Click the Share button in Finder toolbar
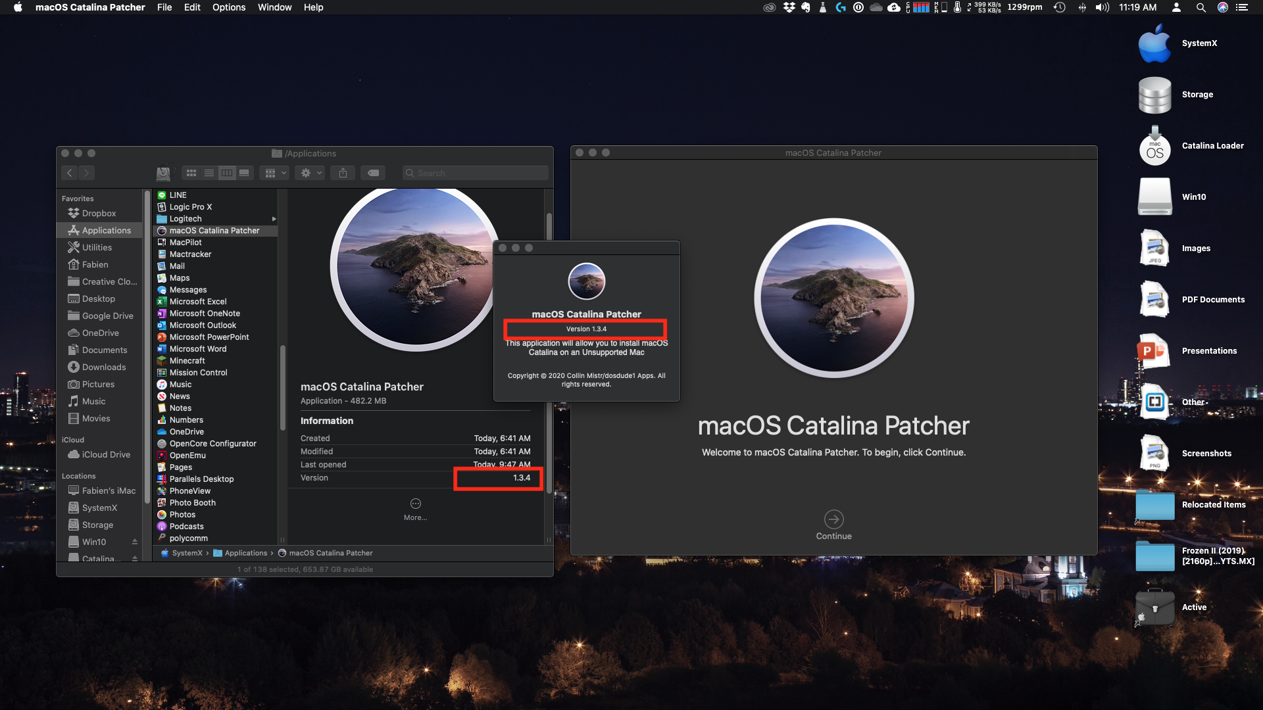Viewport: 1263px width, 710px height. click(x=343, y=173)
